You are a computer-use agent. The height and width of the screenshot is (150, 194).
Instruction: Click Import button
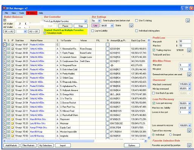pos(63,145)
